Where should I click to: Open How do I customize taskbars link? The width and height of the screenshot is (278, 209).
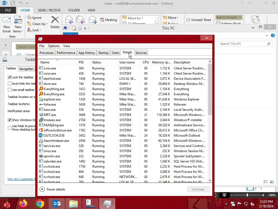point(21,179)
